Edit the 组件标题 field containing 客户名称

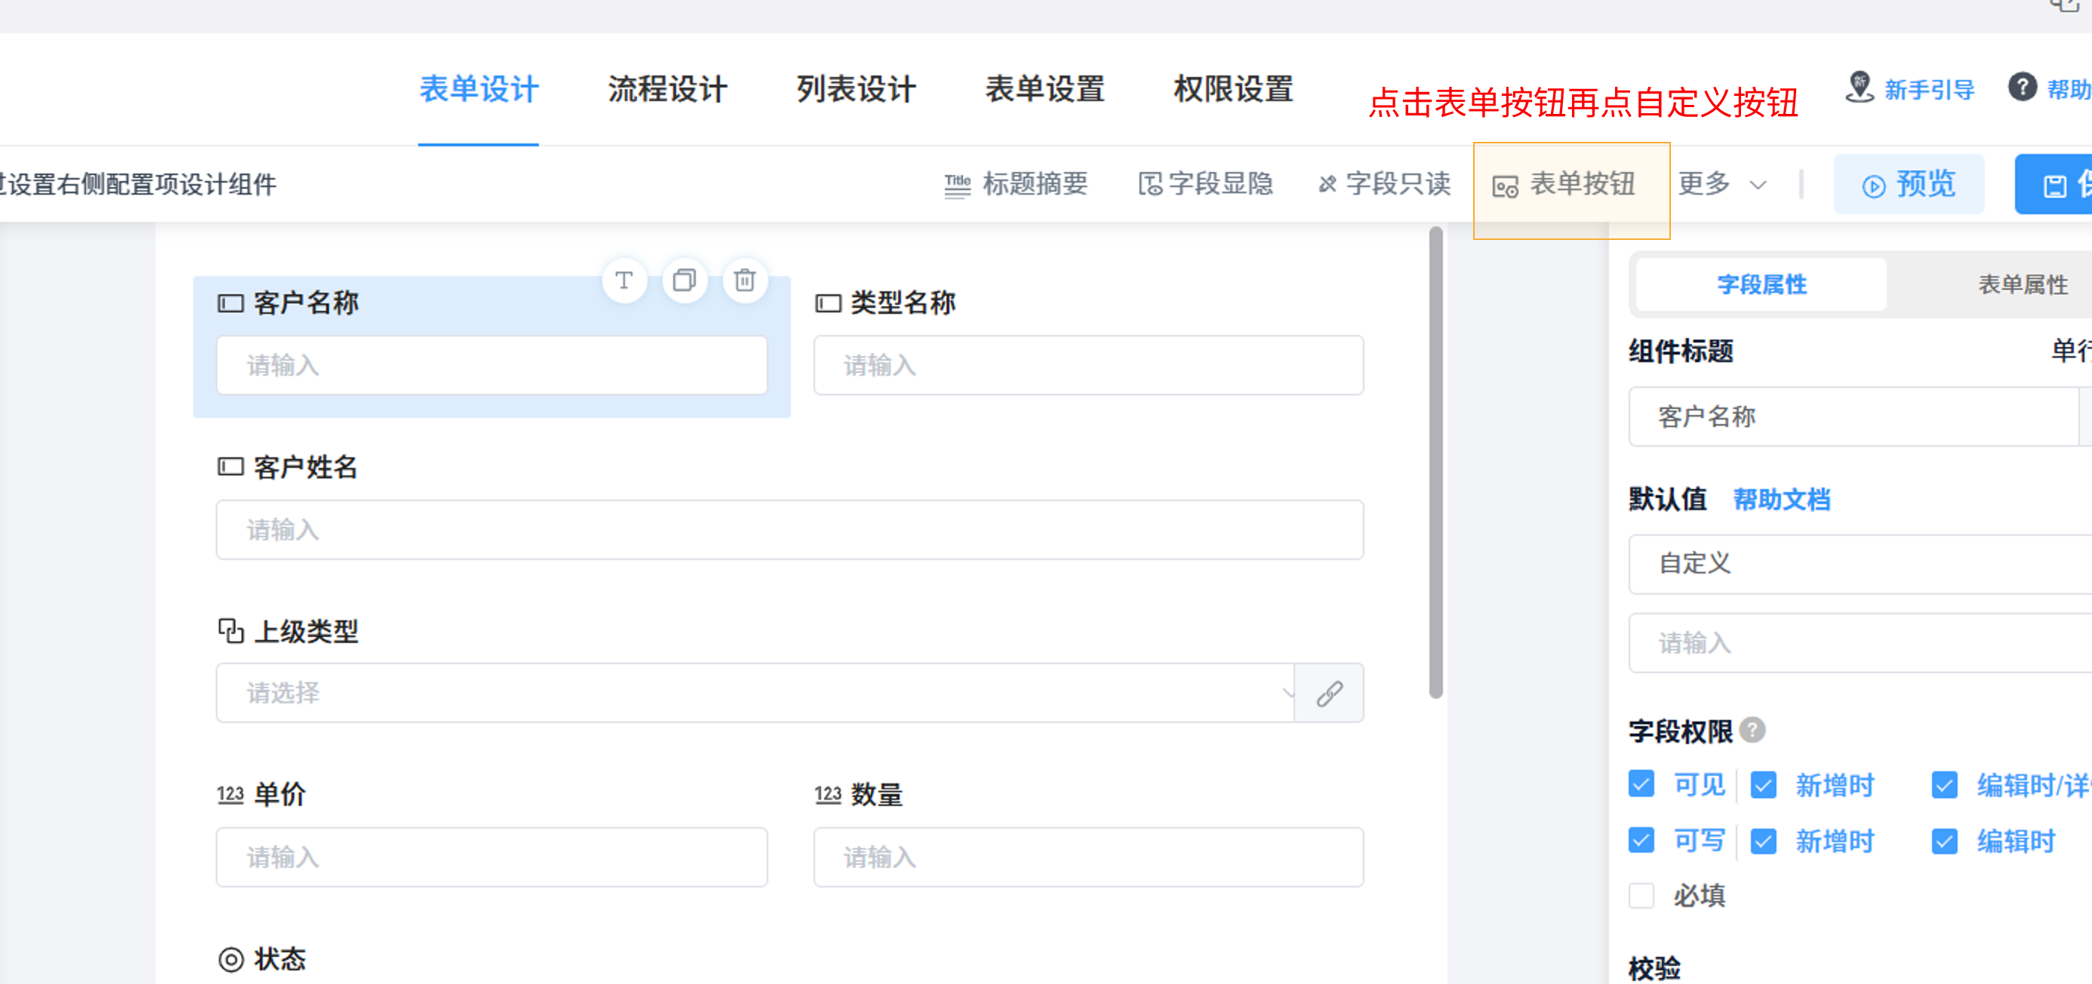coord(1854,417)
